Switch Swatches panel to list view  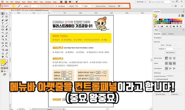[x=179, y=16]
